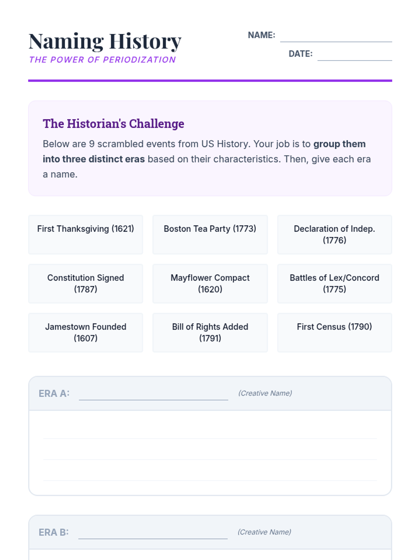Select the Boston Tea Party (1773) card

pos(210,234)
